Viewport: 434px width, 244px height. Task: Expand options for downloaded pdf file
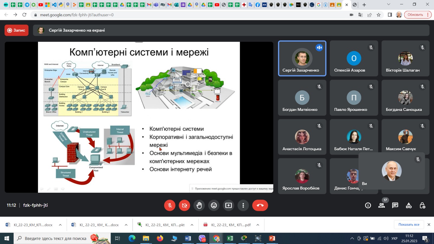click(x=258, y=225)
